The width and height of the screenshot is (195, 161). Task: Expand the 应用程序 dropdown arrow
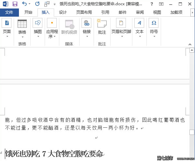(54, 37)
